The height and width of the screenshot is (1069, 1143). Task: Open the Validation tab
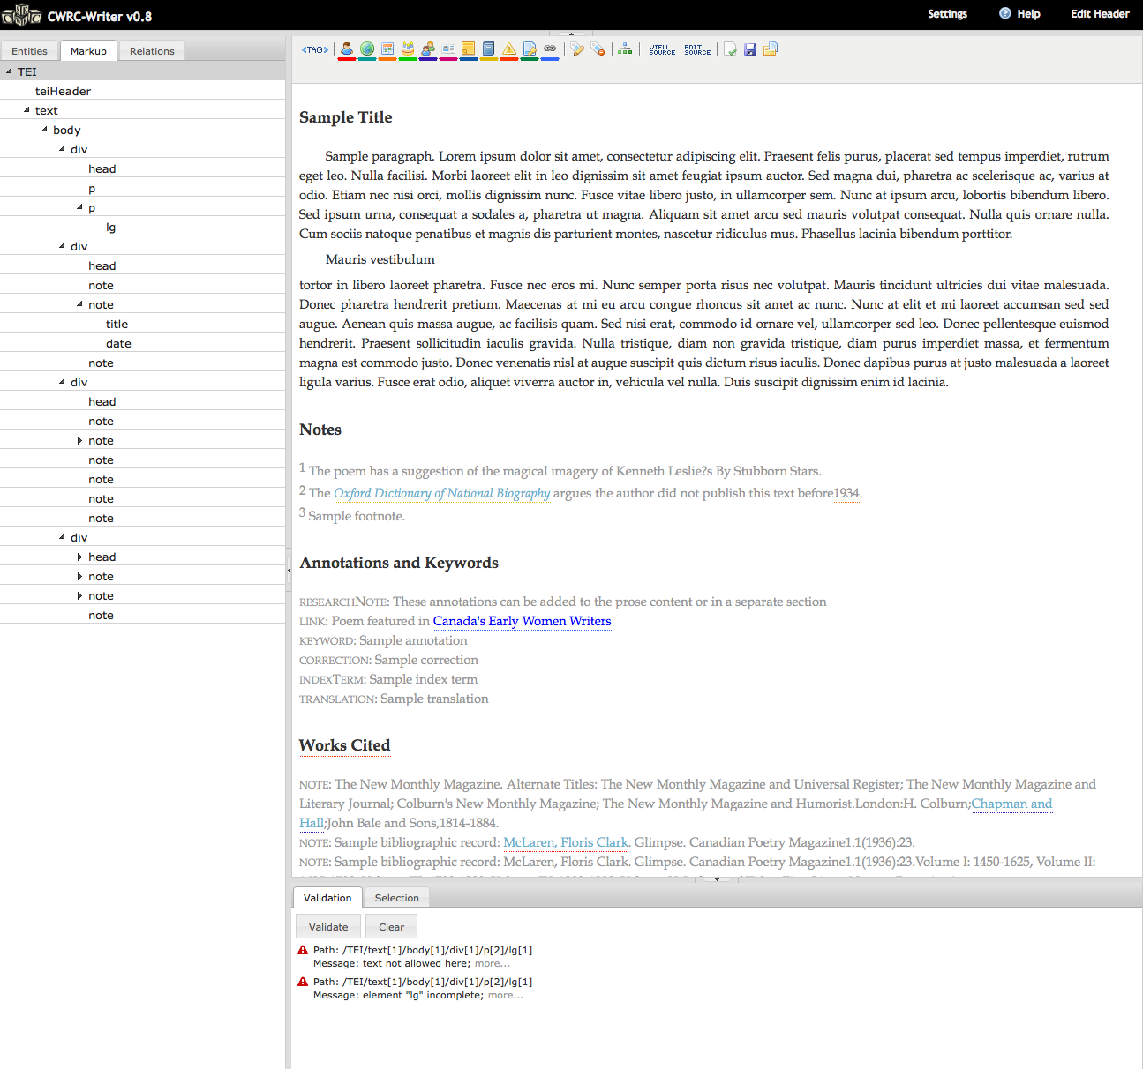point(327,898)
